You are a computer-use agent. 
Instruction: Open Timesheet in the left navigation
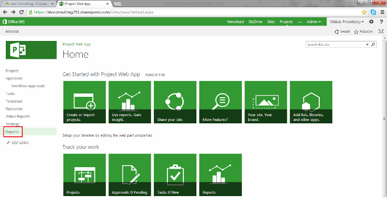coord(14,101)
